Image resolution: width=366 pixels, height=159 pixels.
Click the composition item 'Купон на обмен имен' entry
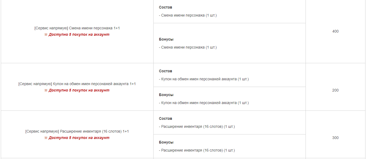204,79
